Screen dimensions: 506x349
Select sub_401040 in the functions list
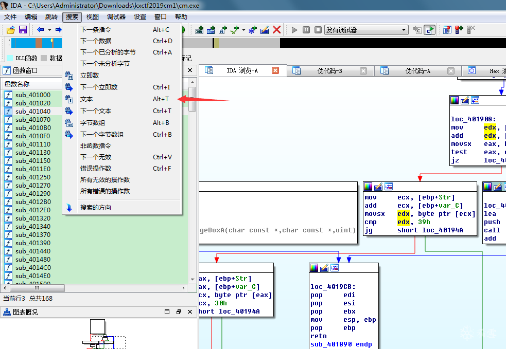coord(33,112)
